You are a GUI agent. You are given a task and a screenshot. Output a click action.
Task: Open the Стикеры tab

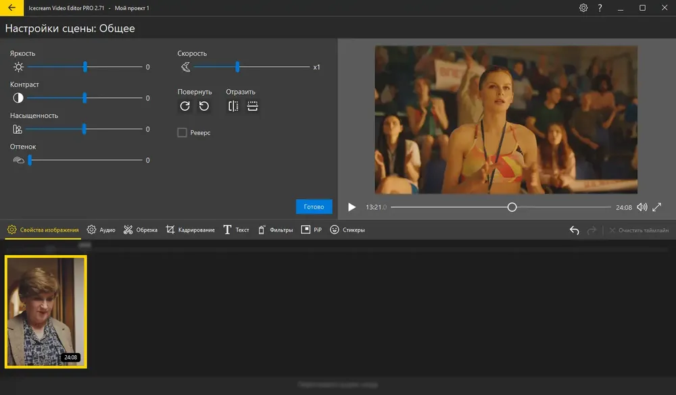tap(347, 230)
